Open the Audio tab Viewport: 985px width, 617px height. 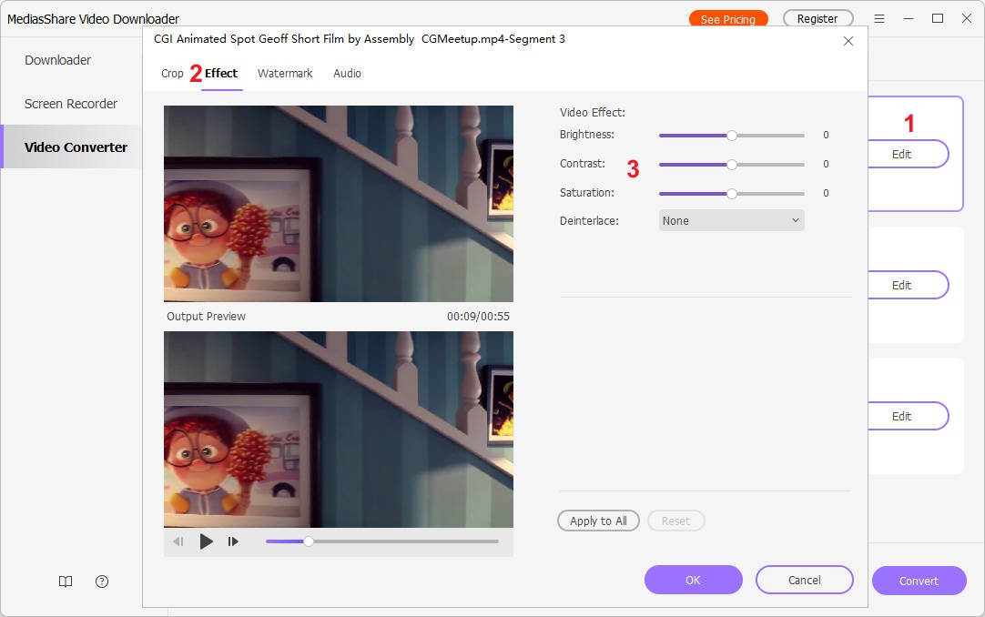(x=347, y=73)
